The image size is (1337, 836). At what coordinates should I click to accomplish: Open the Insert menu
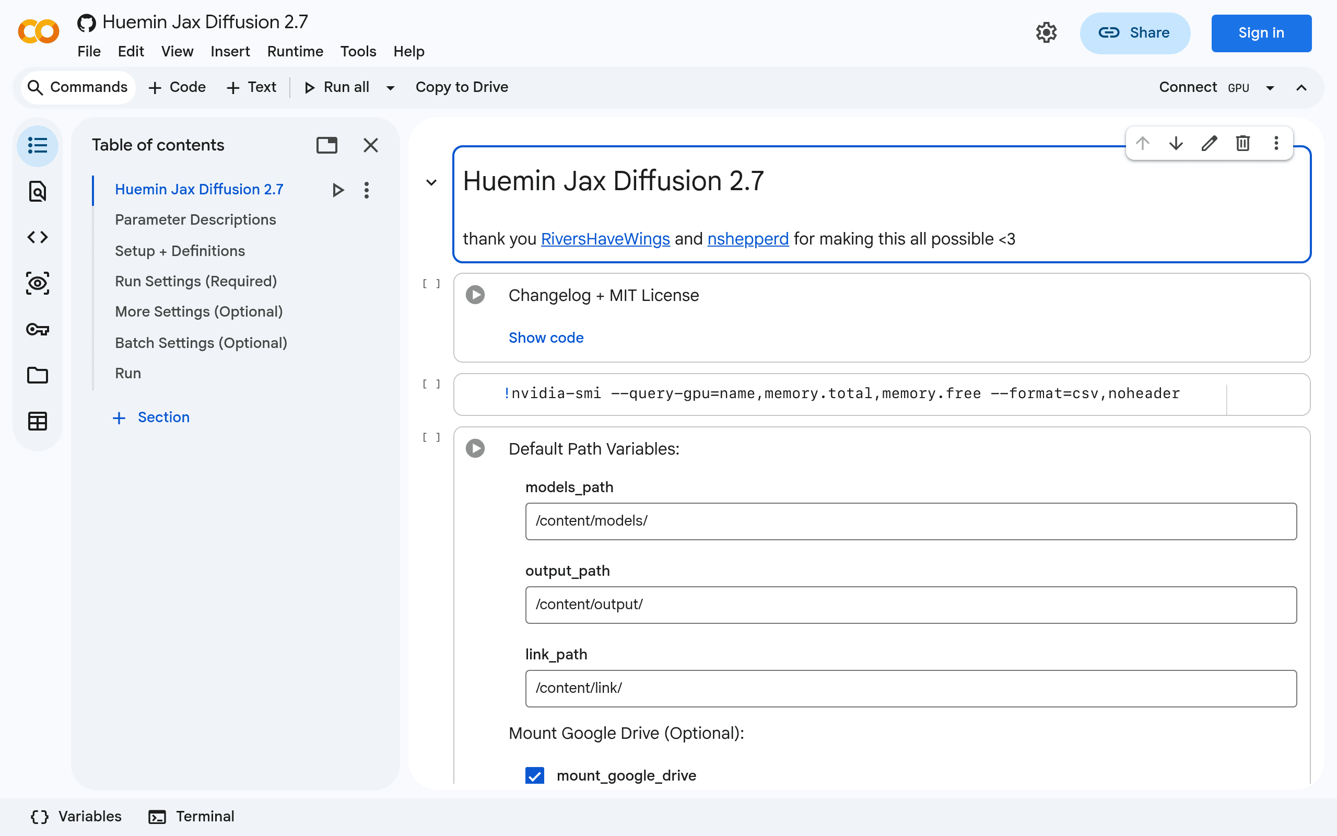click(230, 51)
